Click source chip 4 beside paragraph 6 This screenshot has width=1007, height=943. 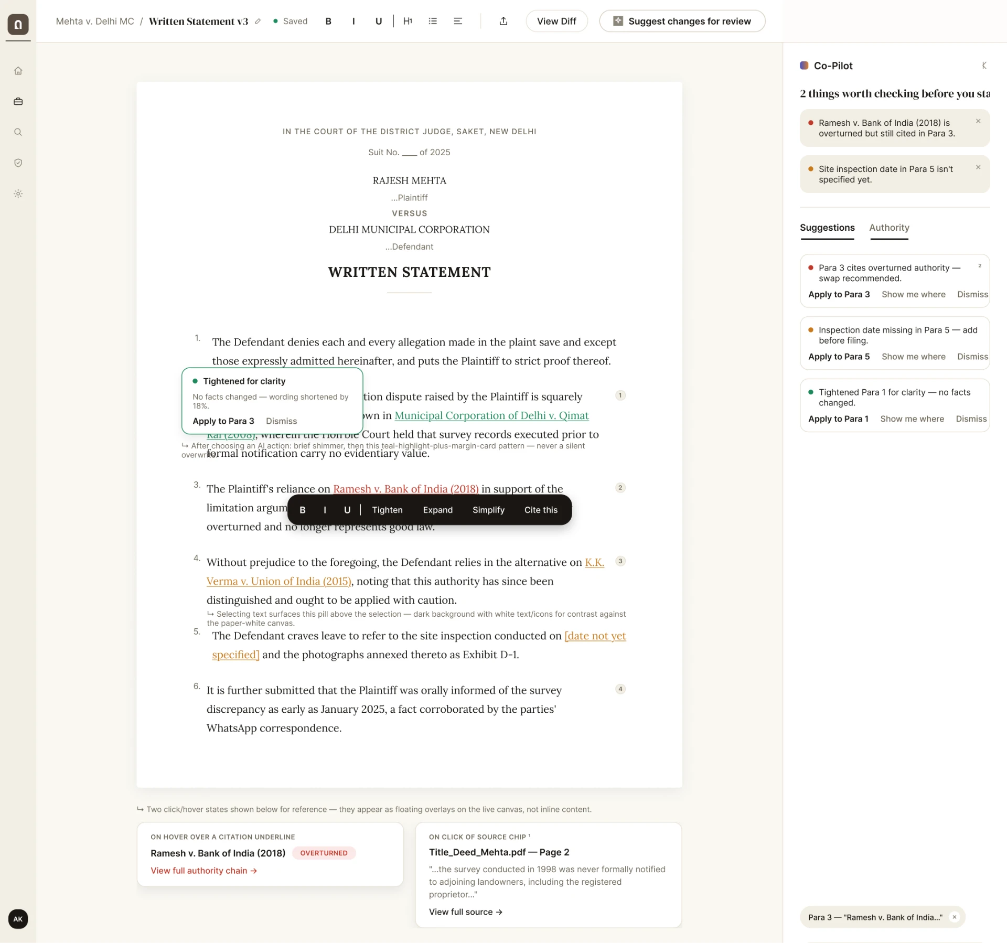620,689
